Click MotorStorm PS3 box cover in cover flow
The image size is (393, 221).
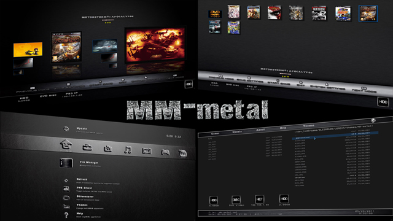[66, 47]
